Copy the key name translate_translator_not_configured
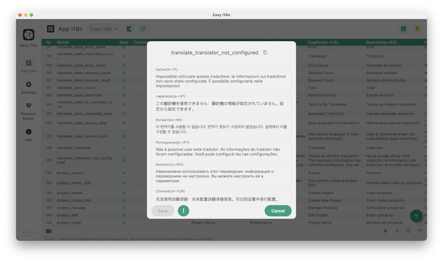Image resolution: width=443 pixels, height=262 pixels. [265, 53]
